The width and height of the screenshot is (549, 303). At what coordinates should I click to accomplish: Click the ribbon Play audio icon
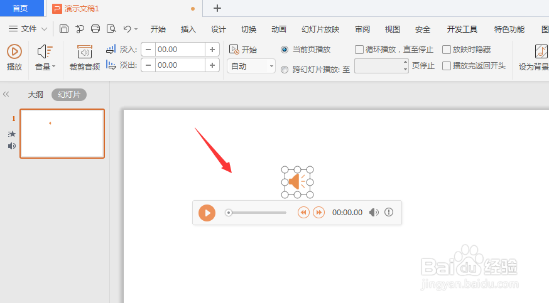[14, 51]
